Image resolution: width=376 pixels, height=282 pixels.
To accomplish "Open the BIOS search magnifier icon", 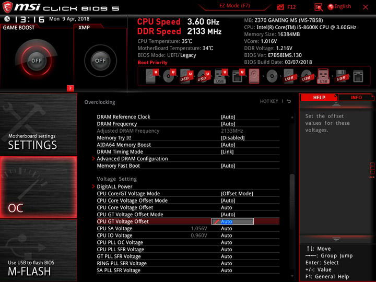I will [318, 7].
